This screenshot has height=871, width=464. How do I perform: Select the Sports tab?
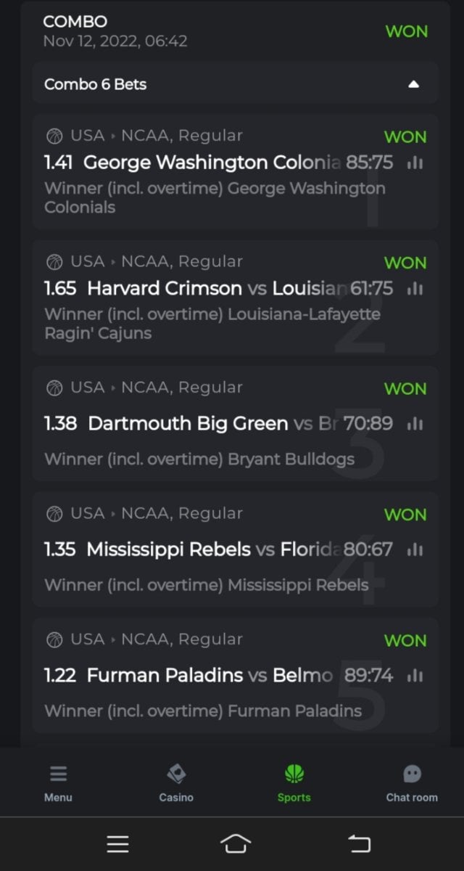pos(294,782)
